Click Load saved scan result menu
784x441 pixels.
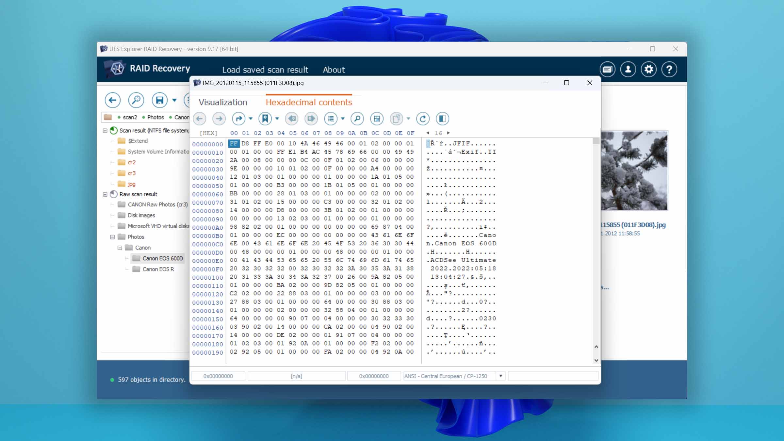[265, 69]
